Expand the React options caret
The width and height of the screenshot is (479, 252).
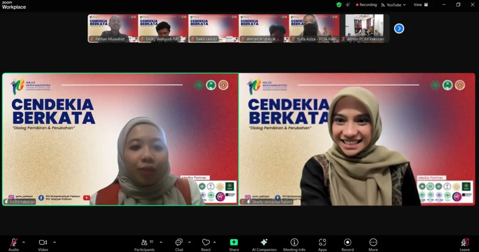[x=214, y=243]
